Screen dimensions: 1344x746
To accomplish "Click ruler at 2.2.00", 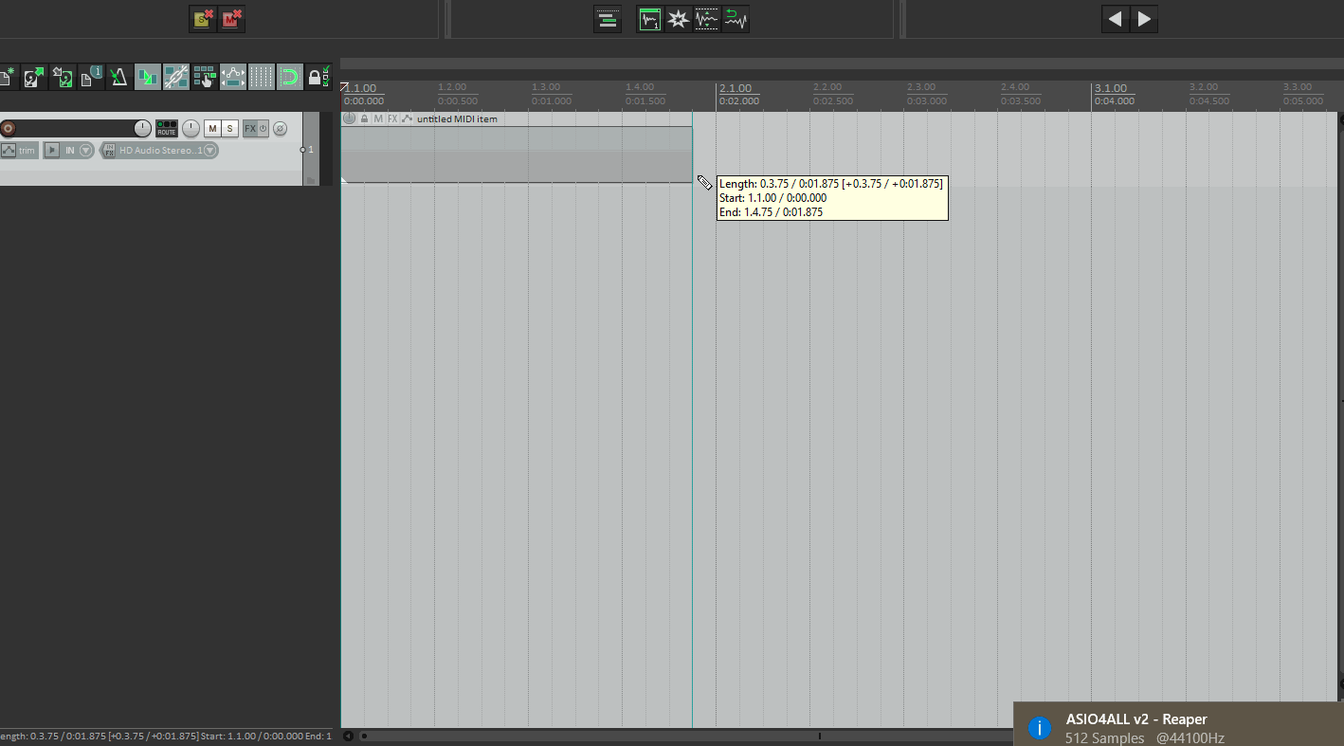I will pos(828,88).
